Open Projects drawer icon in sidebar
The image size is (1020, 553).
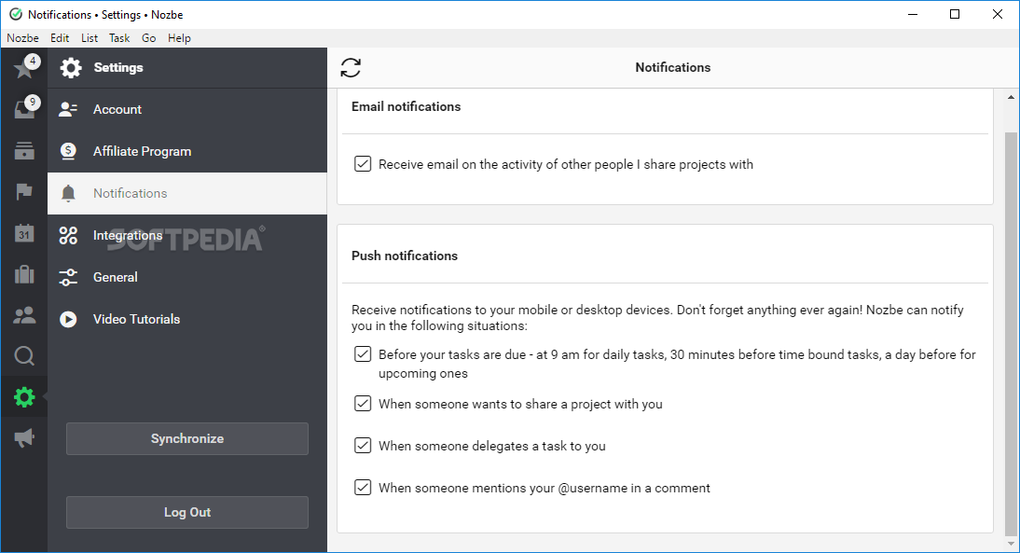pos(25,151)
